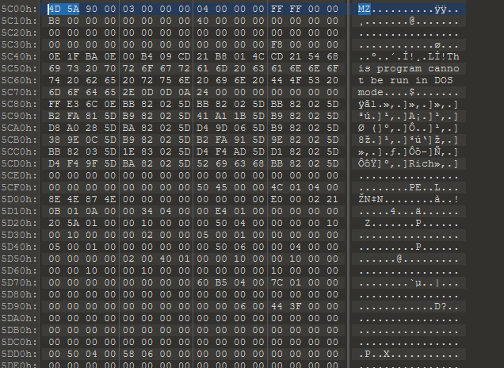Click the offset label 5D70h
504x368 pixels.
pos(19,283)
